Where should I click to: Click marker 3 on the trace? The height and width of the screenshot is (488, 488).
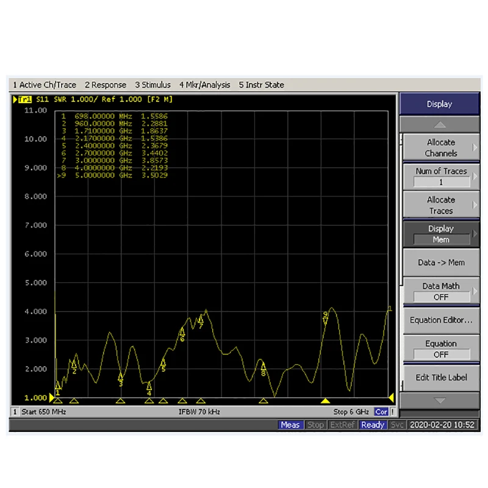121,379
